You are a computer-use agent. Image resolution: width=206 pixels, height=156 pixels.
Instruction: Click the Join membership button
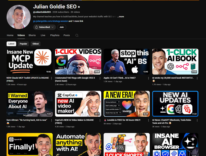pyautogui.click(x=62, y=27)
